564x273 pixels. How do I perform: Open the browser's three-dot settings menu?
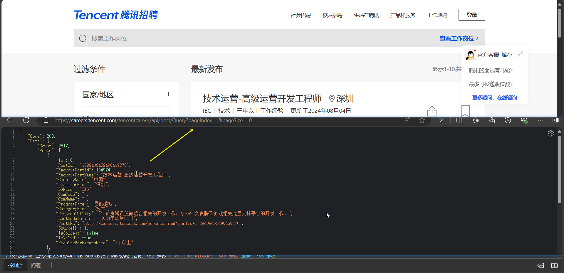click(x=540, y=120)
